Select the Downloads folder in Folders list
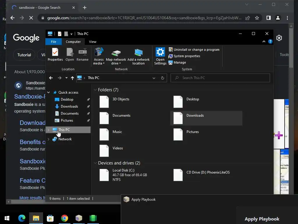 [x=206, y=118]
